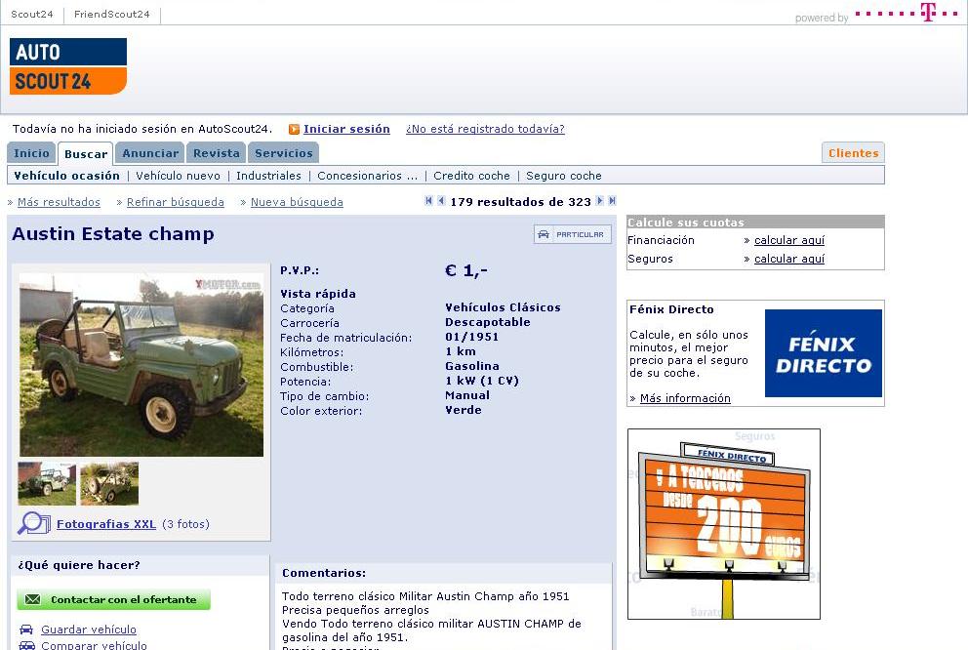The width and height of the screenshot is (968, 650).
Task: Click the AutoScout24 logo
Action: (68, 66)
